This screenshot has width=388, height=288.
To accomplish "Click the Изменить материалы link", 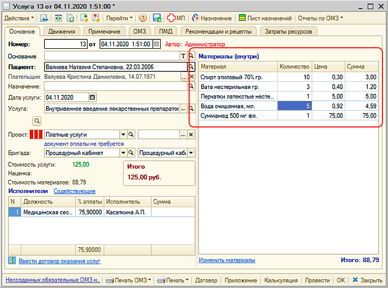I will click(x=227, y=260).
